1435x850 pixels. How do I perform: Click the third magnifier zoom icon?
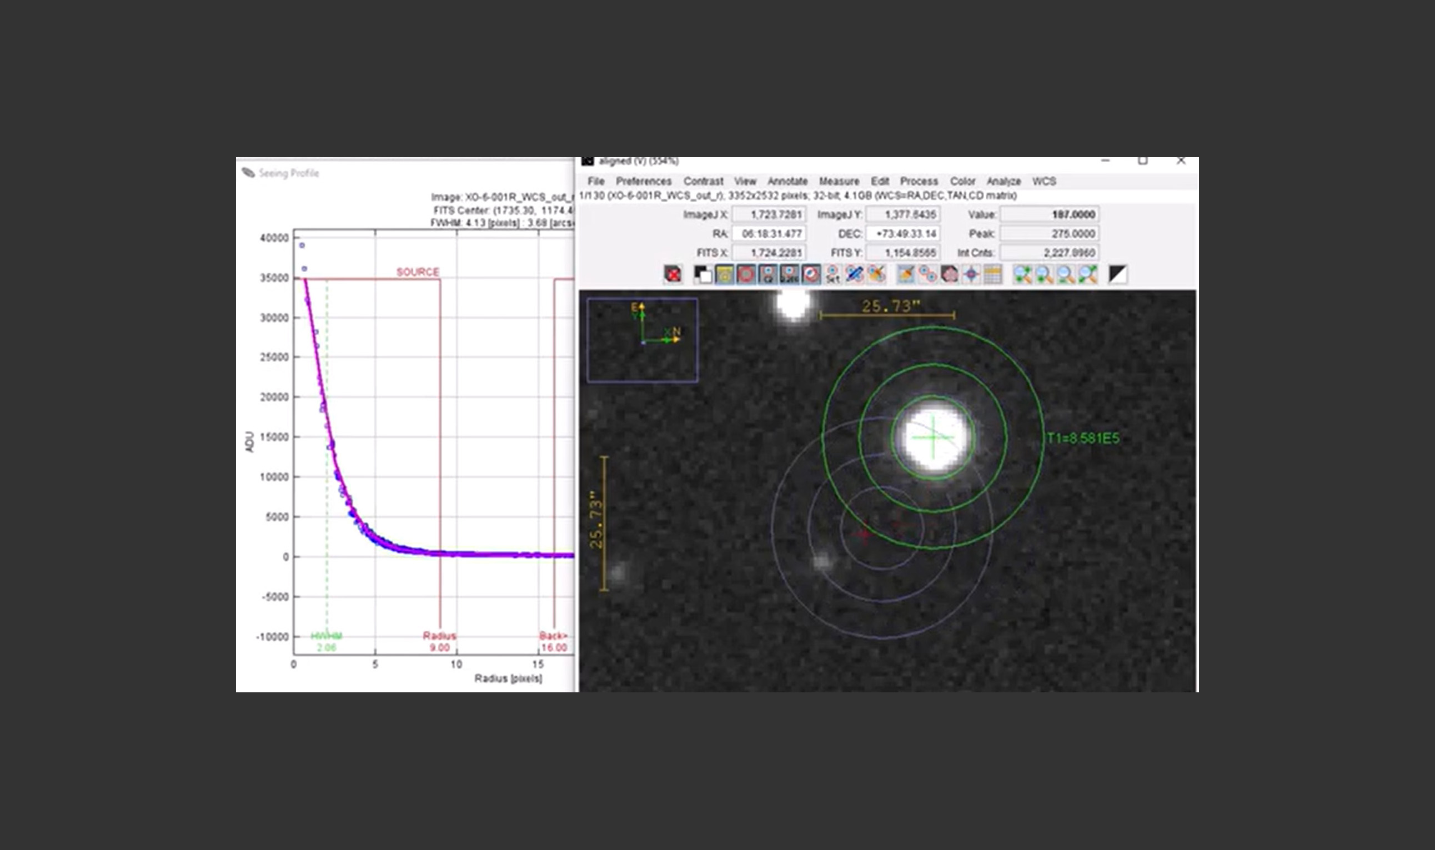1066,274
